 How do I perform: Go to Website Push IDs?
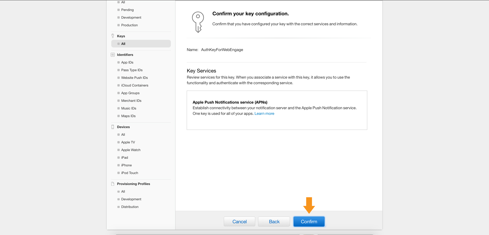tap(134, 78)
